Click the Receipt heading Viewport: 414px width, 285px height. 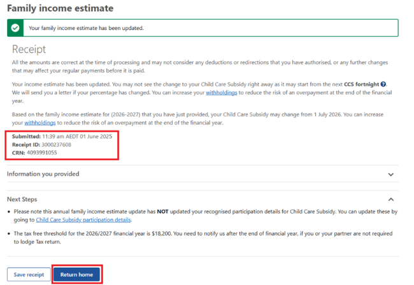pos(29,49)
